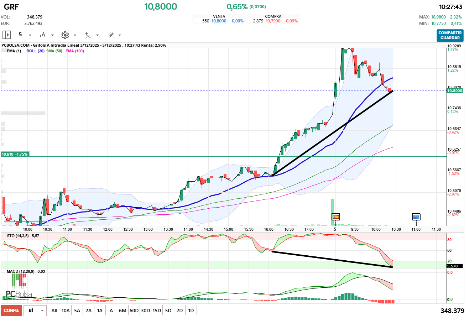Image resolution: width=469 pixels, height=318 pixels.
Task: Select the drawing pencil tool icon
Action: tap(111, 35)
